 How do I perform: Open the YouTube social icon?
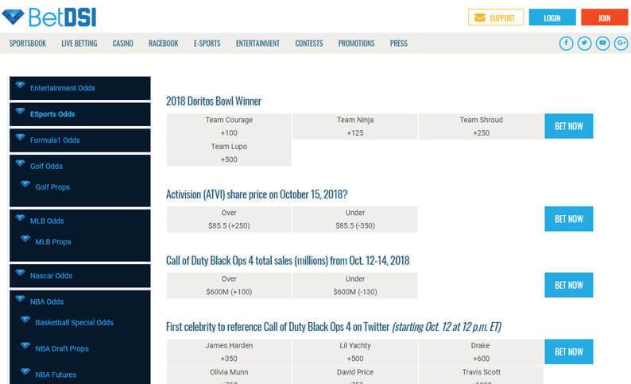point(602,44)
